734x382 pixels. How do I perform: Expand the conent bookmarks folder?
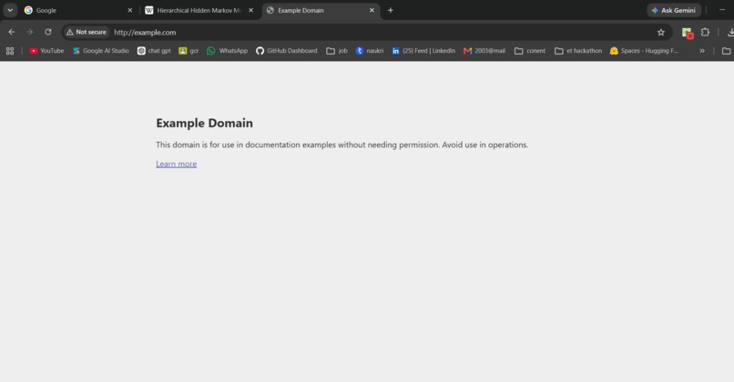[x=530, y=51]
